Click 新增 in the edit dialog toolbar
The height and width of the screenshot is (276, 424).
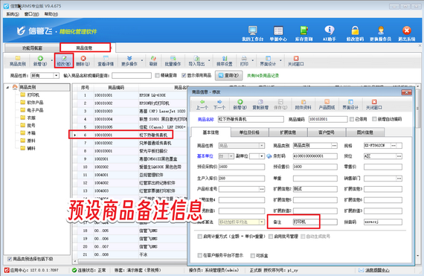click(240, 104)
